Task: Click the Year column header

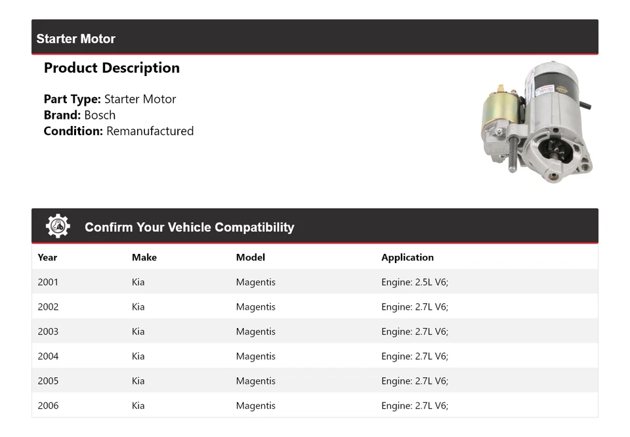Action: click(x=47, y=257)
